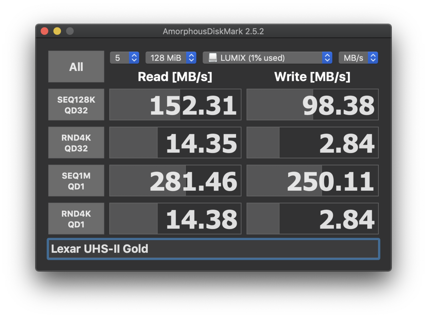Select the 14.38 read result
427x318 pixels.
(175, 219)
